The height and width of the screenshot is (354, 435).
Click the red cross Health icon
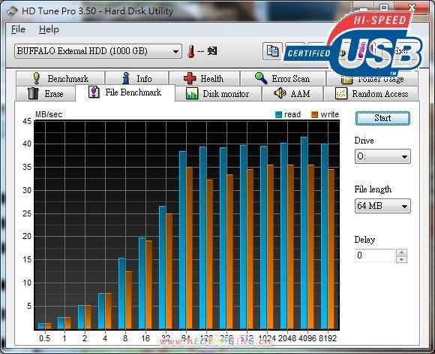click(190, 78)
